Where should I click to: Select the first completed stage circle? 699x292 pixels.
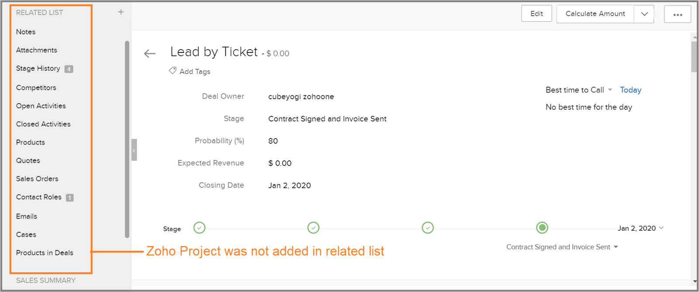[x=199, y=228]
